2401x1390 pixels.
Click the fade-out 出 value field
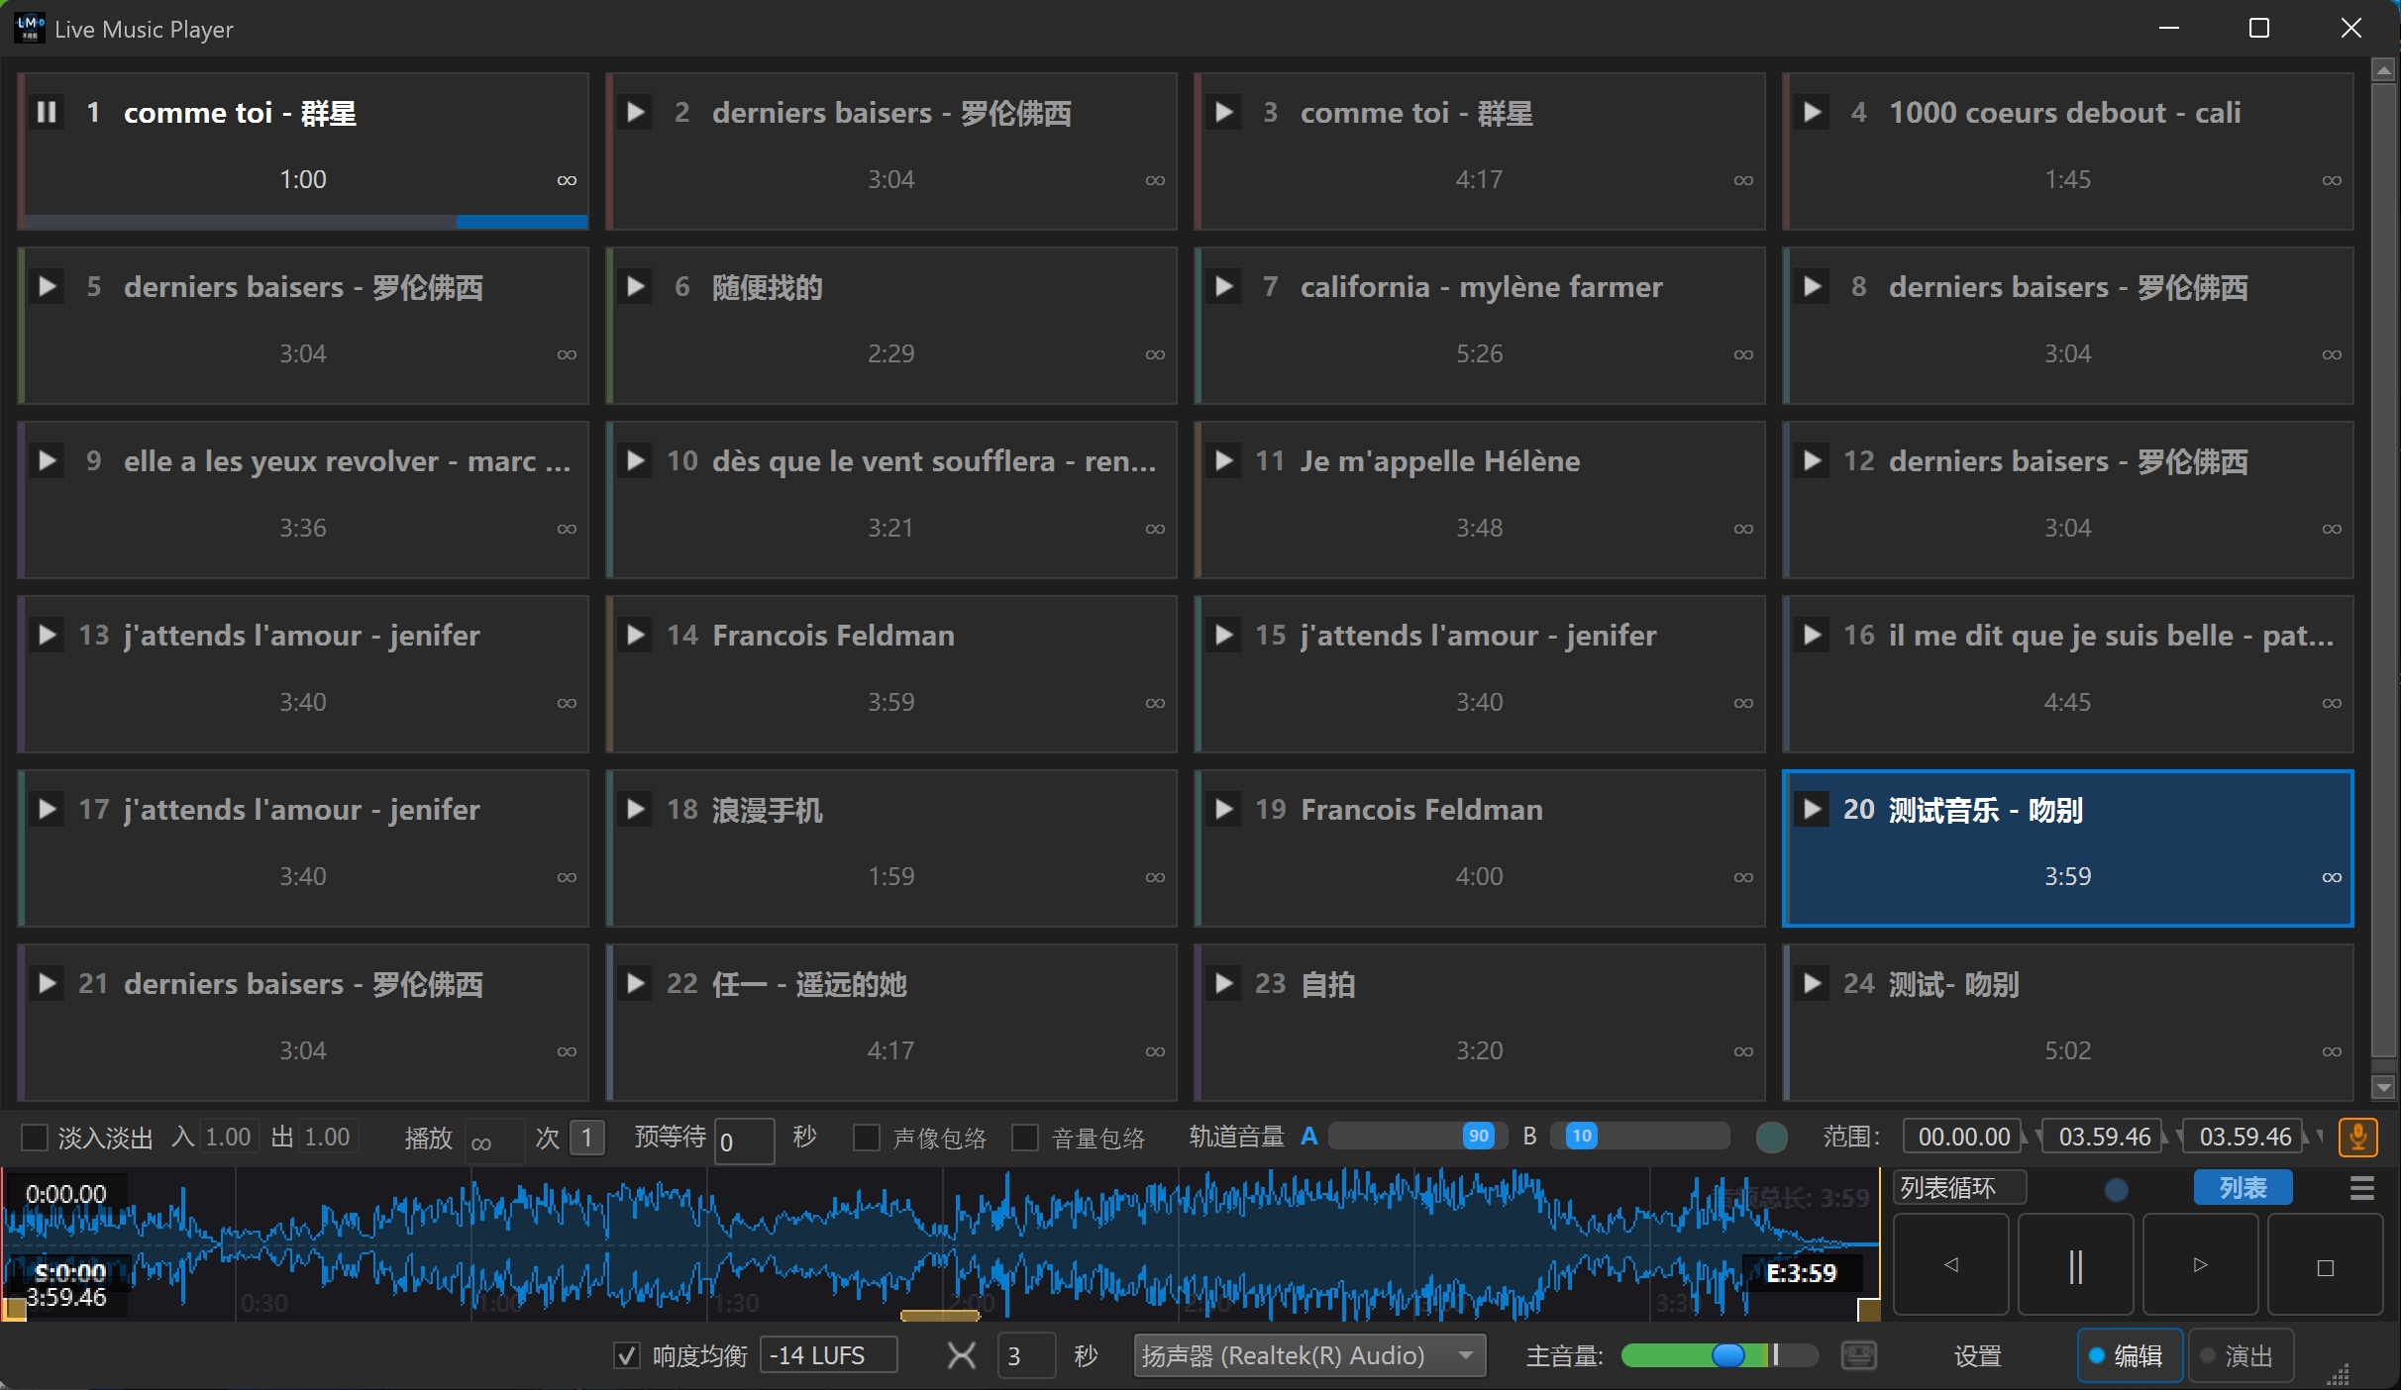[328, 1137]
